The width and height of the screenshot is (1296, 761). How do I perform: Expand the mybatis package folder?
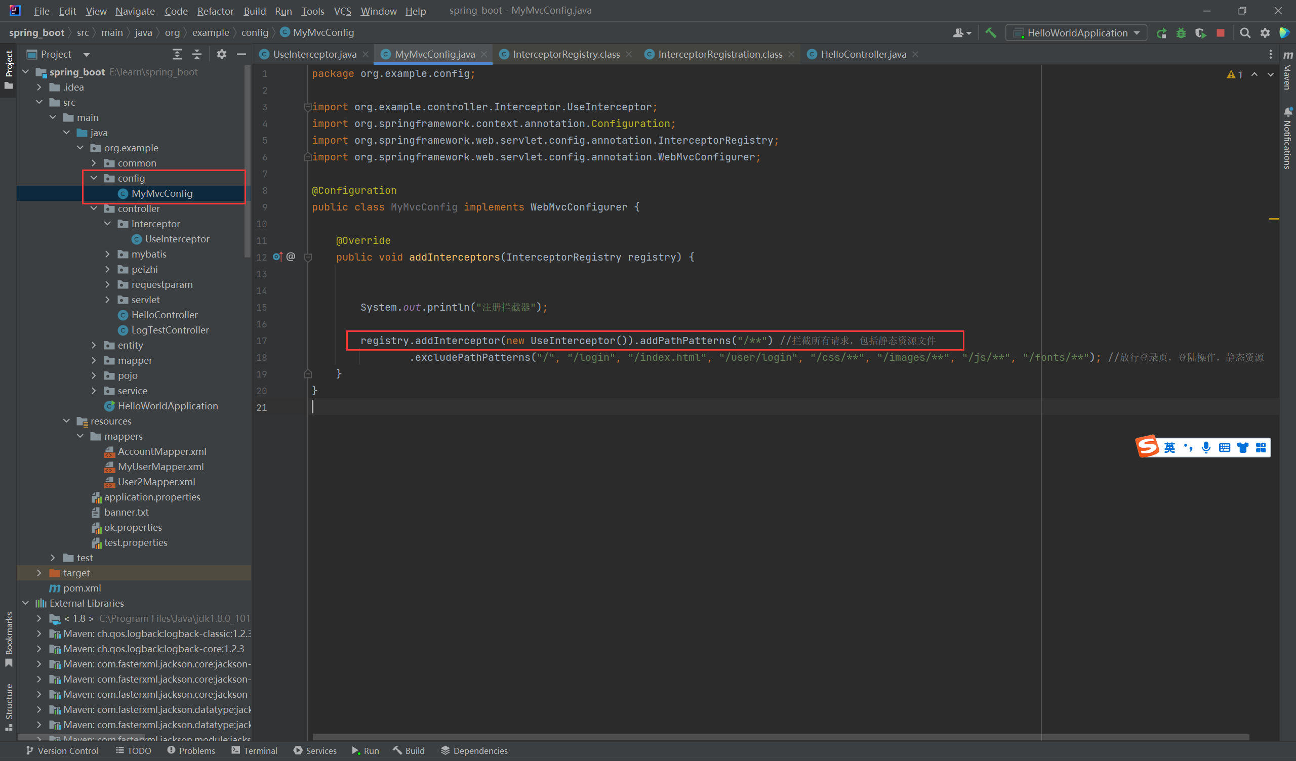pos(107,254)
